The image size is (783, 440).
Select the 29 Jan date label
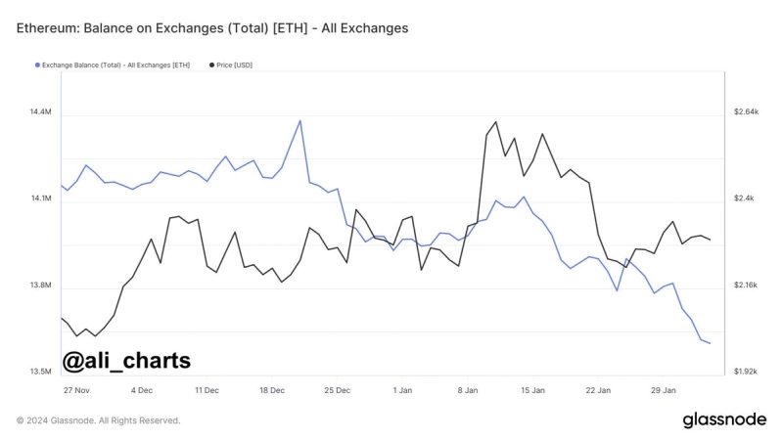coord(664,389)
